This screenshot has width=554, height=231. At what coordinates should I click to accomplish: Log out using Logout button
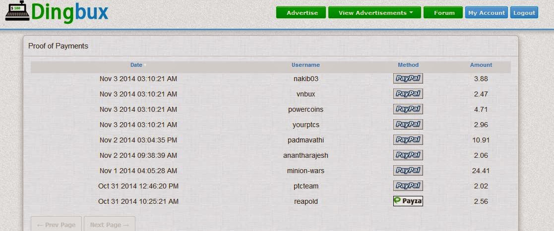524,13
